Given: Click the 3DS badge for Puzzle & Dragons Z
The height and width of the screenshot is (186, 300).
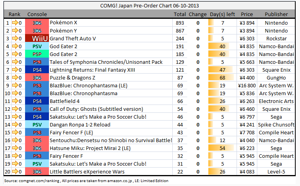Looking at the screenshot, I should click(x=37, y=78).
